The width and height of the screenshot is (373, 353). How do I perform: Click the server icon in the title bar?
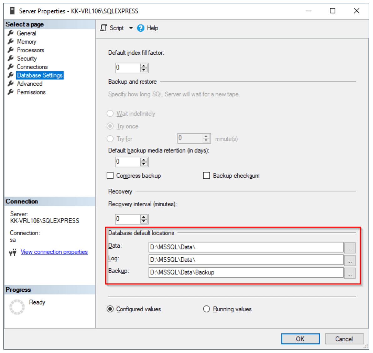(13, 11)
